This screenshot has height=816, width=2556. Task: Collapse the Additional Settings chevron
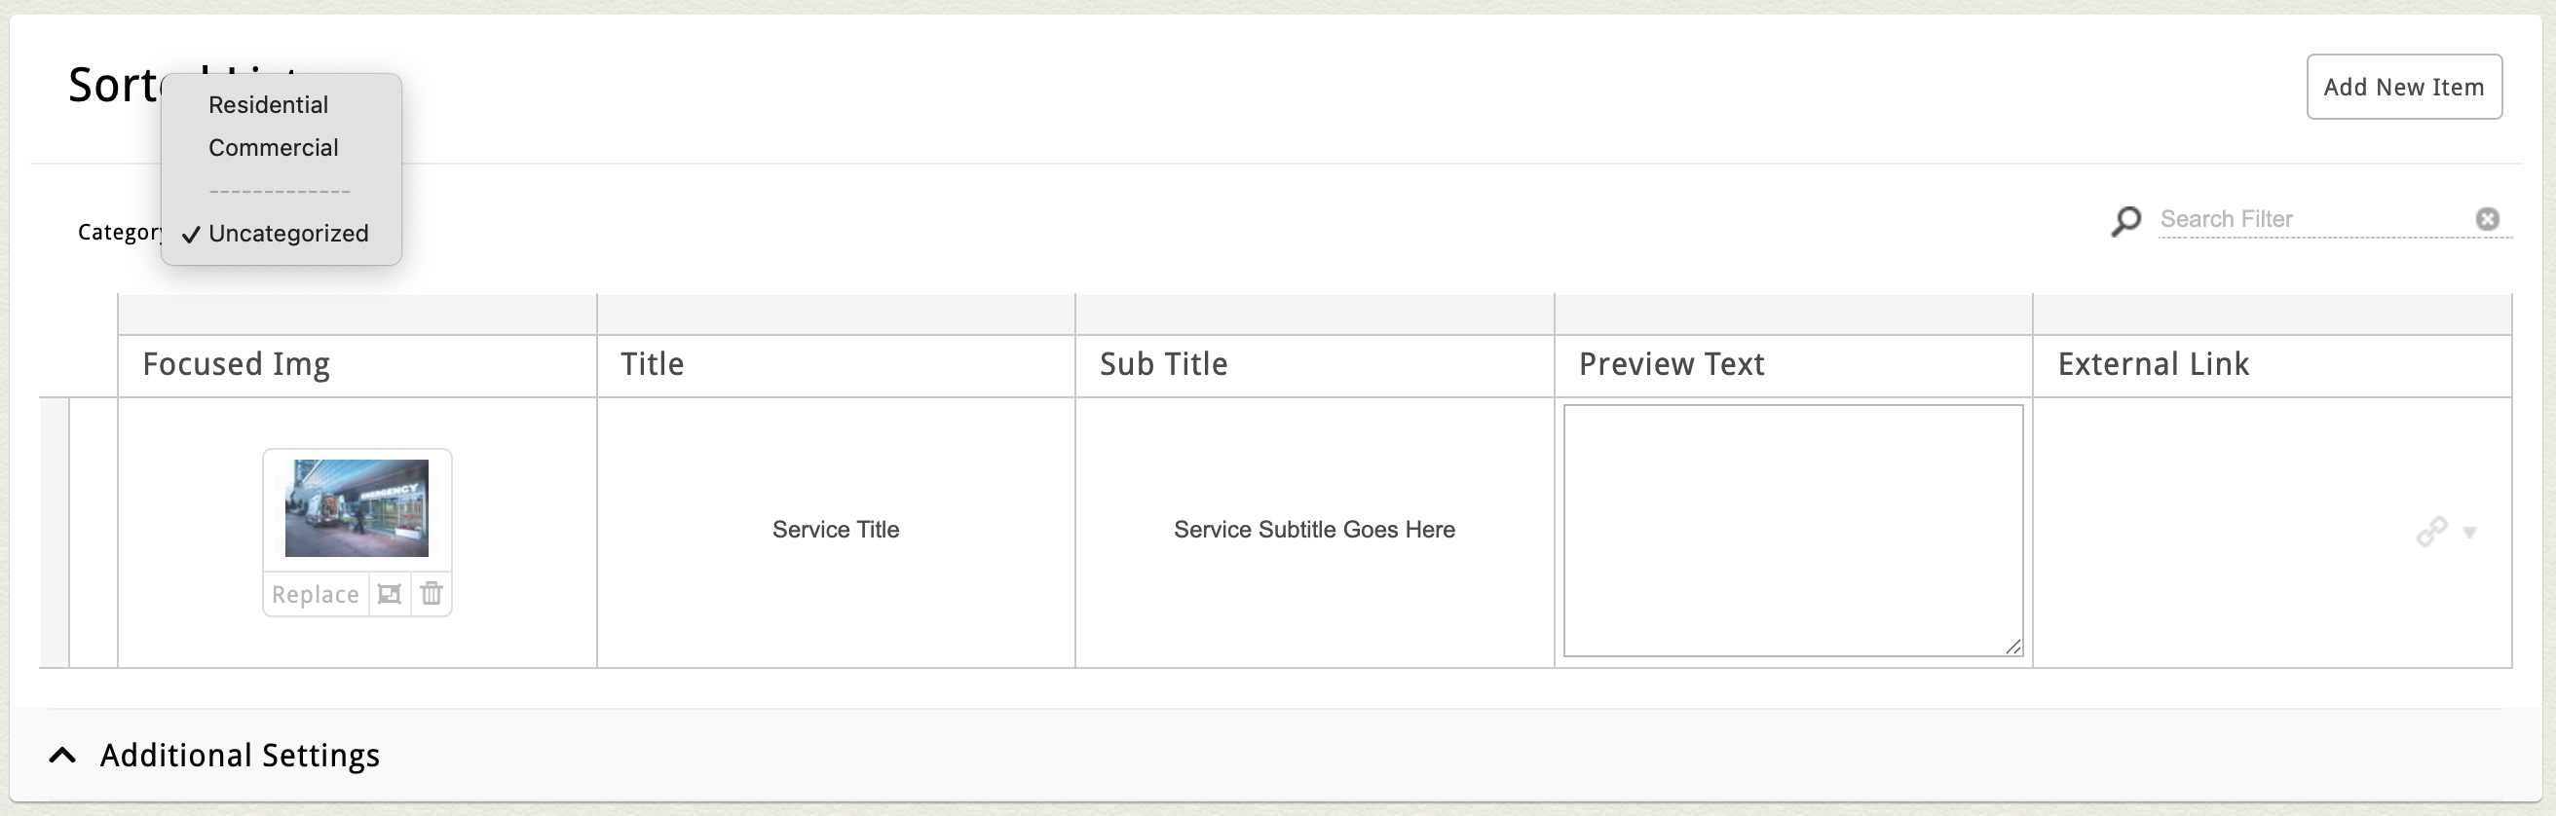coord(62,756)
